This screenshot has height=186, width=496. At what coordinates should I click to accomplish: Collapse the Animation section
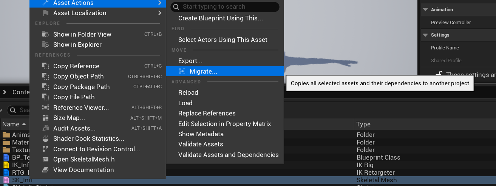[x=425, y=10]
